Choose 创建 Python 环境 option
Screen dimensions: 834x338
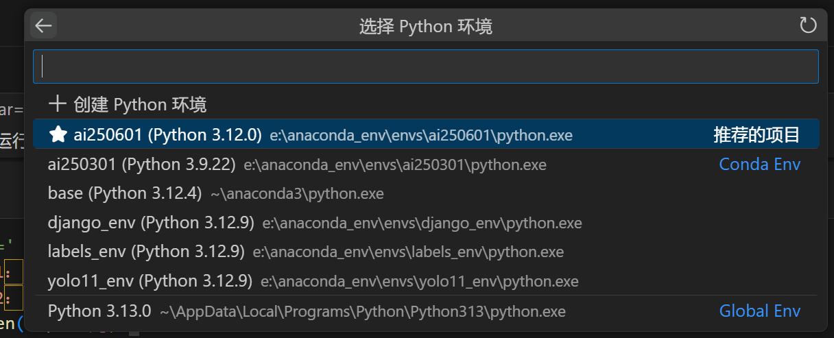pos(426,104)
